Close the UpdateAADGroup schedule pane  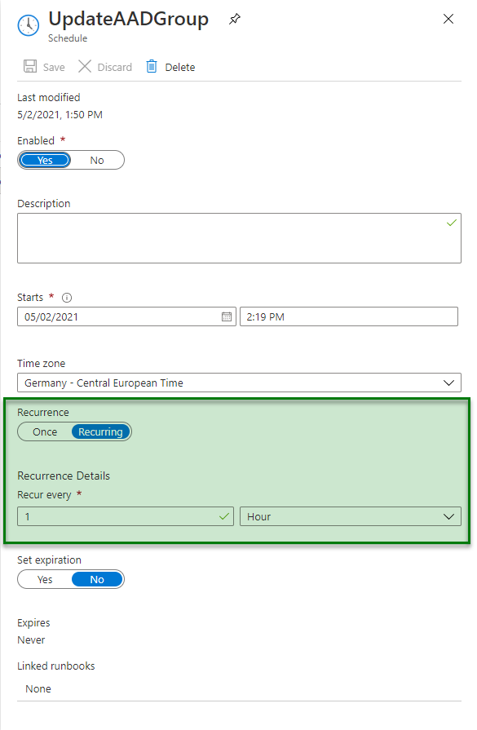click(448, 19)
